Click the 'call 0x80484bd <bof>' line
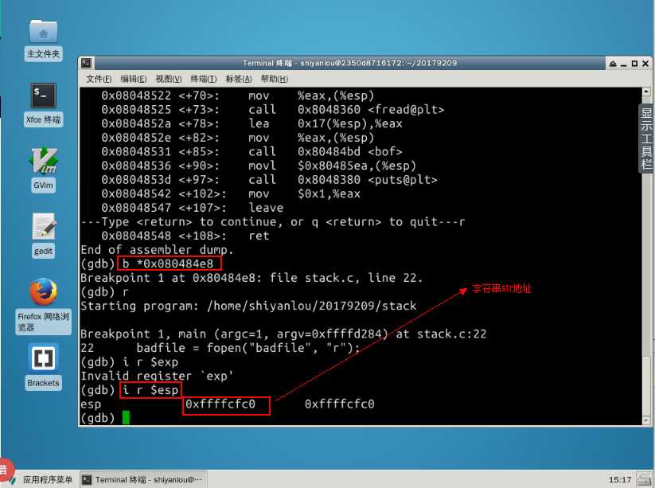This screenshot has height=488, width=655. (251, 152)
